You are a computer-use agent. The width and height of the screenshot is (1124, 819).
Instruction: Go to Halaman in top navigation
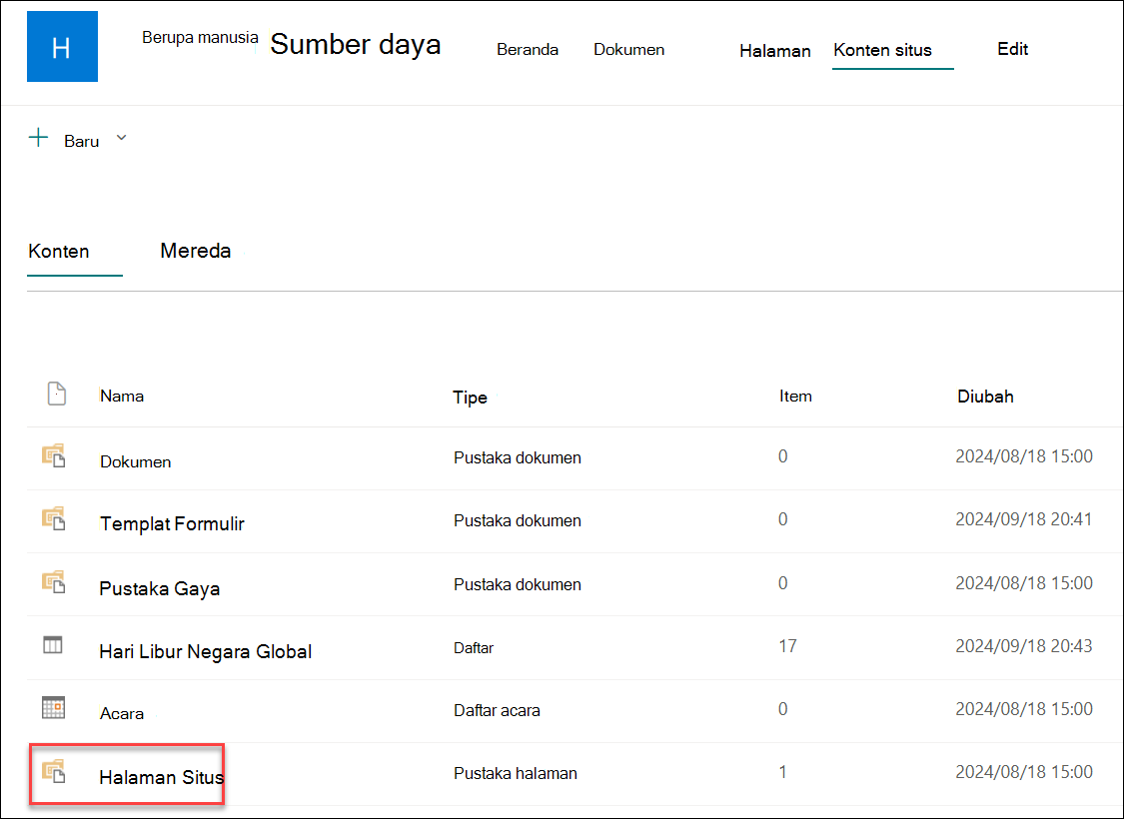[x=775, y=51]
